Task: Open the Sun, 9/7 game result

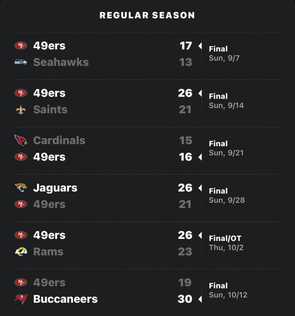Action: tap(224, 54)
